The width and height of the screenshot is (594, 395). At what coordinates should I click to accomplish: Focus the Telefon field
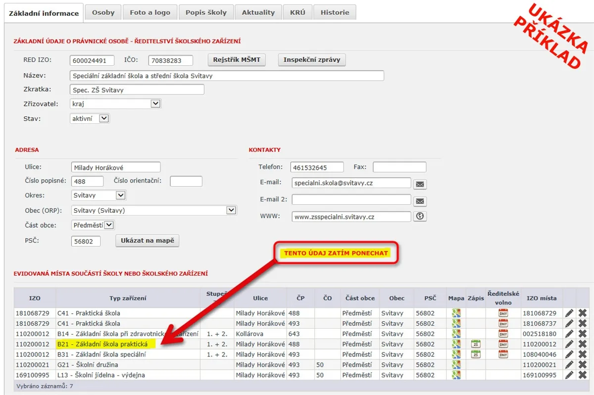click(x=317, y=167)
